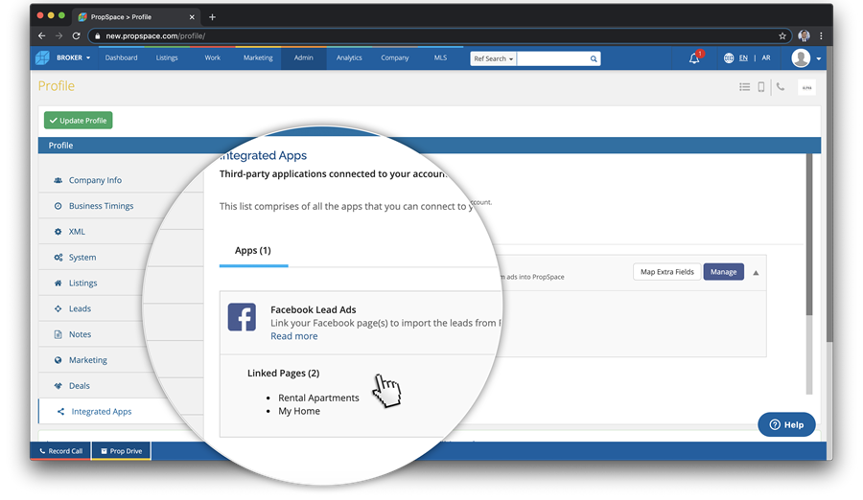The height and width of the screenshot is (500, 863).
Task: Click the phone icon in Profile header
Action: [781, 86]
